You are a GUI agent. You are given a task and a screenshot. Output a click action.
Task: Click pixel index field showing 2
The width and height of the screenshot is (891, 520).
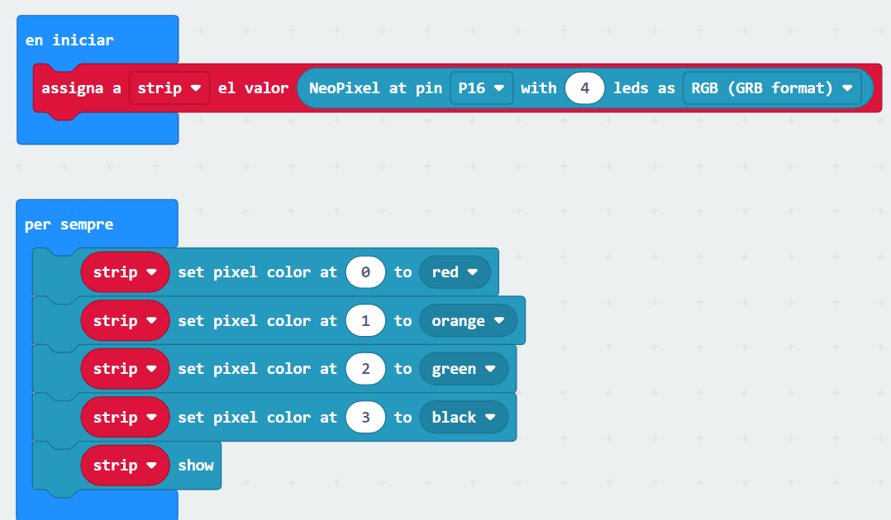point(365,369)
